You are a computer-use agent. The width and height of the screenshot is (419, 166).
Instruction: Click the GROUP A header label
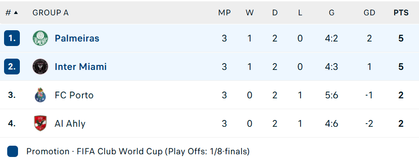coord(50,13)
